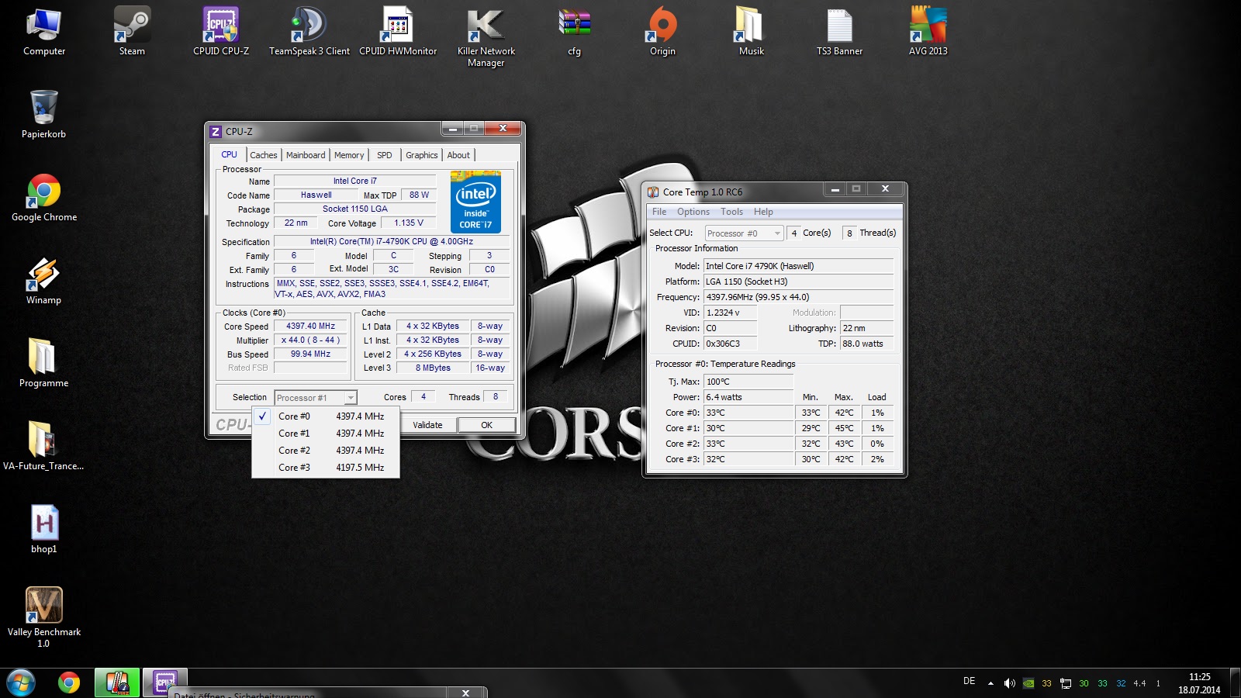Screen dimensions: 1241x698
Task: Open the File menu in Core Temp
Action: click(x=659, y=212)
